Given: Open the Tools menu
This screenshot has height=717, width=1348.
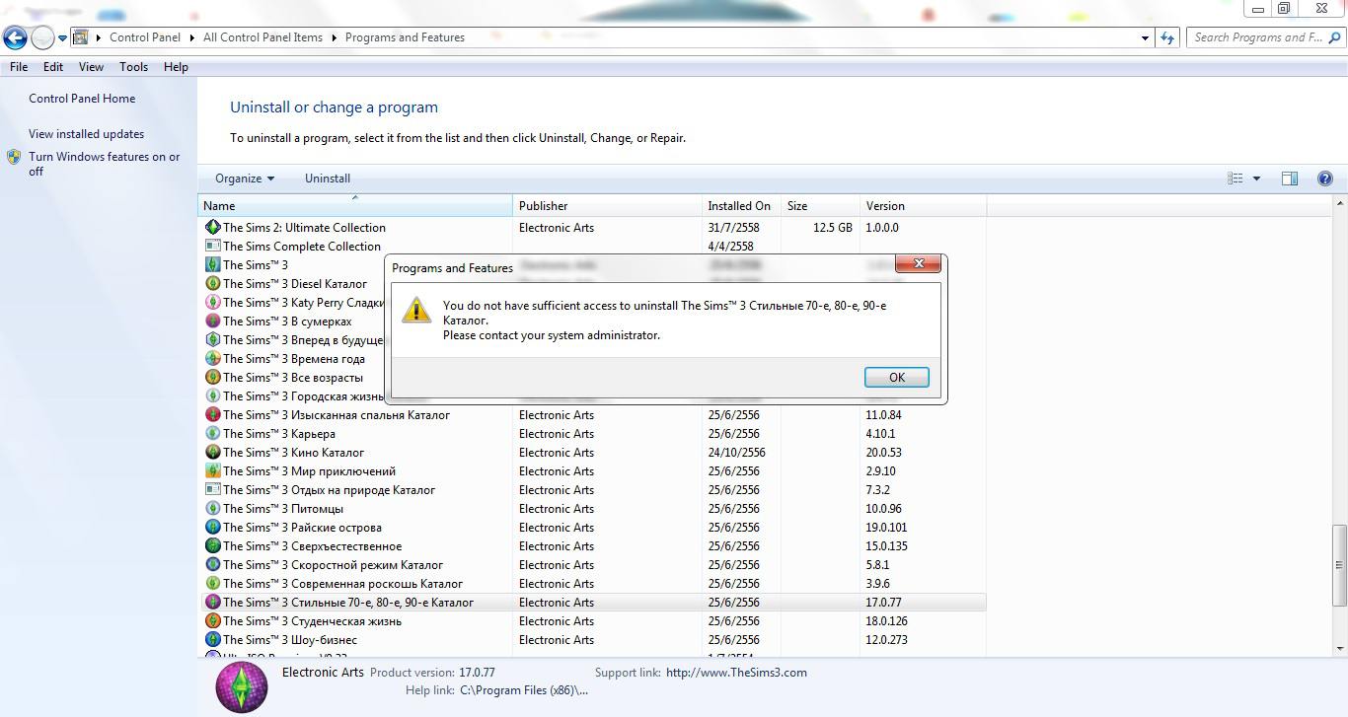Looking at the screenshot, I should [x=133, y=67].
